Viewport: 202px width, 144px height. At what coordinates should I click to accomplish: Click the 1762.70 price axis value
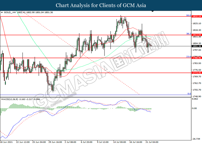[197, 83]
